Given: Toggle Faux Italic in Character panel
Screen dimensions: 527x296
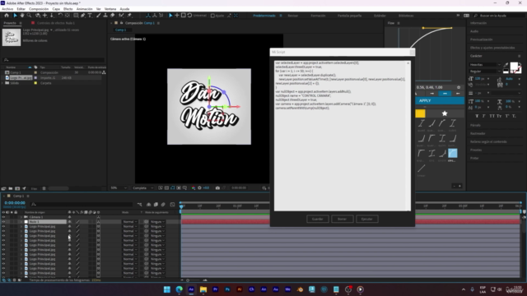Looking at the screenshot, I should pos(484,116).
